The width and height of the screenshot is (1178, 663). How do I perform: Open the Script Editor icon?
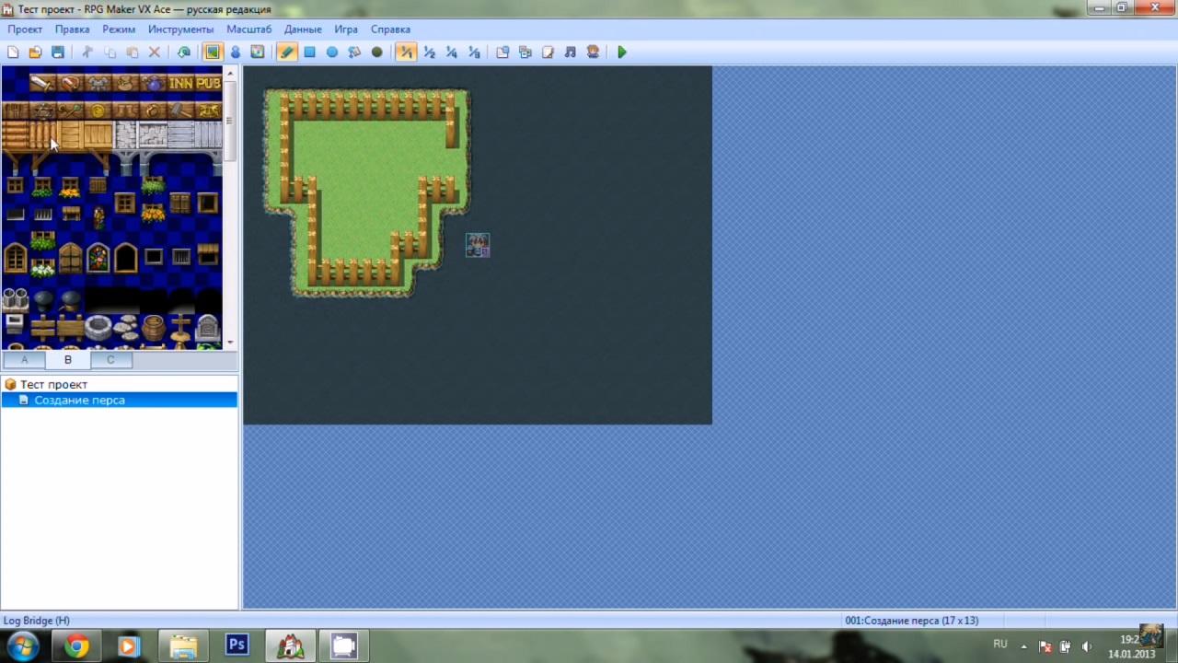click(x=548, y=52)
